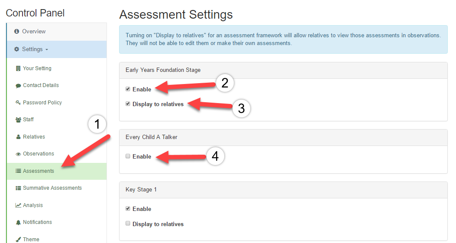This screenshot has width=456, height=243.
Task: Check Display to relatives for Key Stage 1
Action: (x=128, y=224)
